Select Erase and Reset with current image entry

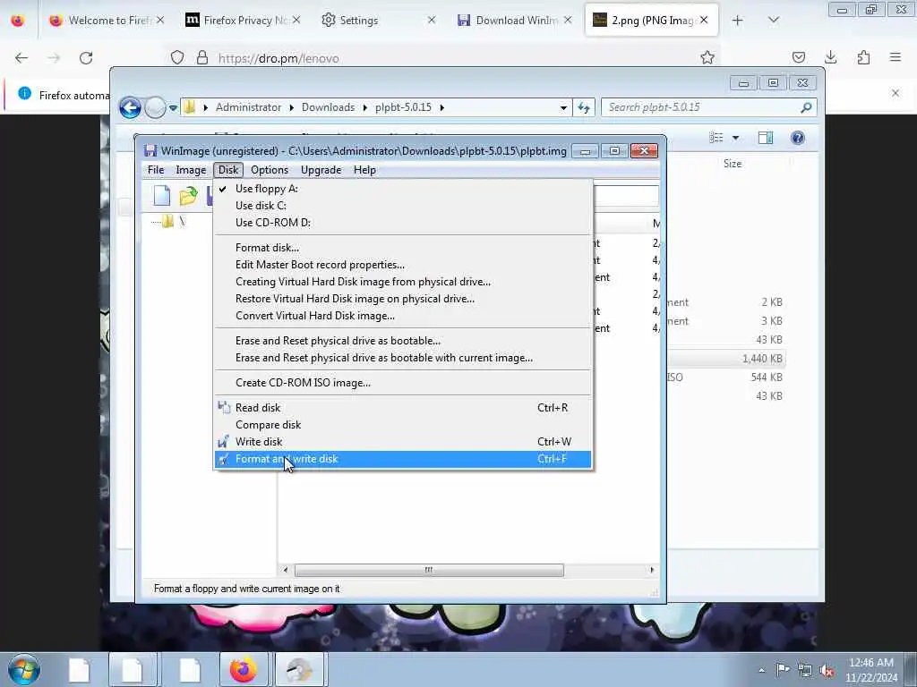[402, 358]
